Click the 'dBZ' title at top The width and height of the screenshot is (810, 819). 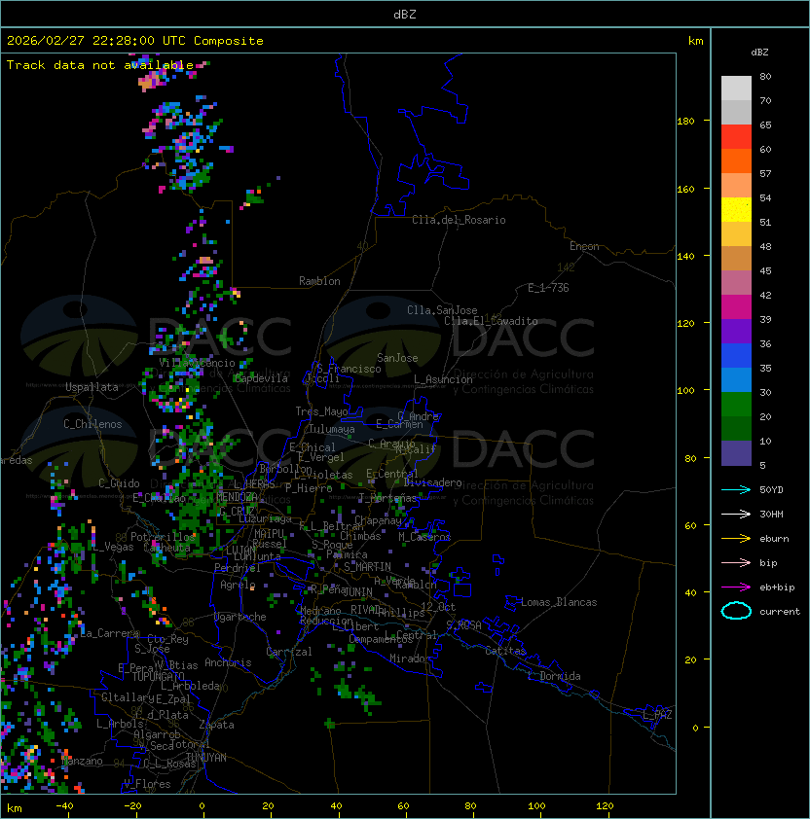click(x=405, y=14)
